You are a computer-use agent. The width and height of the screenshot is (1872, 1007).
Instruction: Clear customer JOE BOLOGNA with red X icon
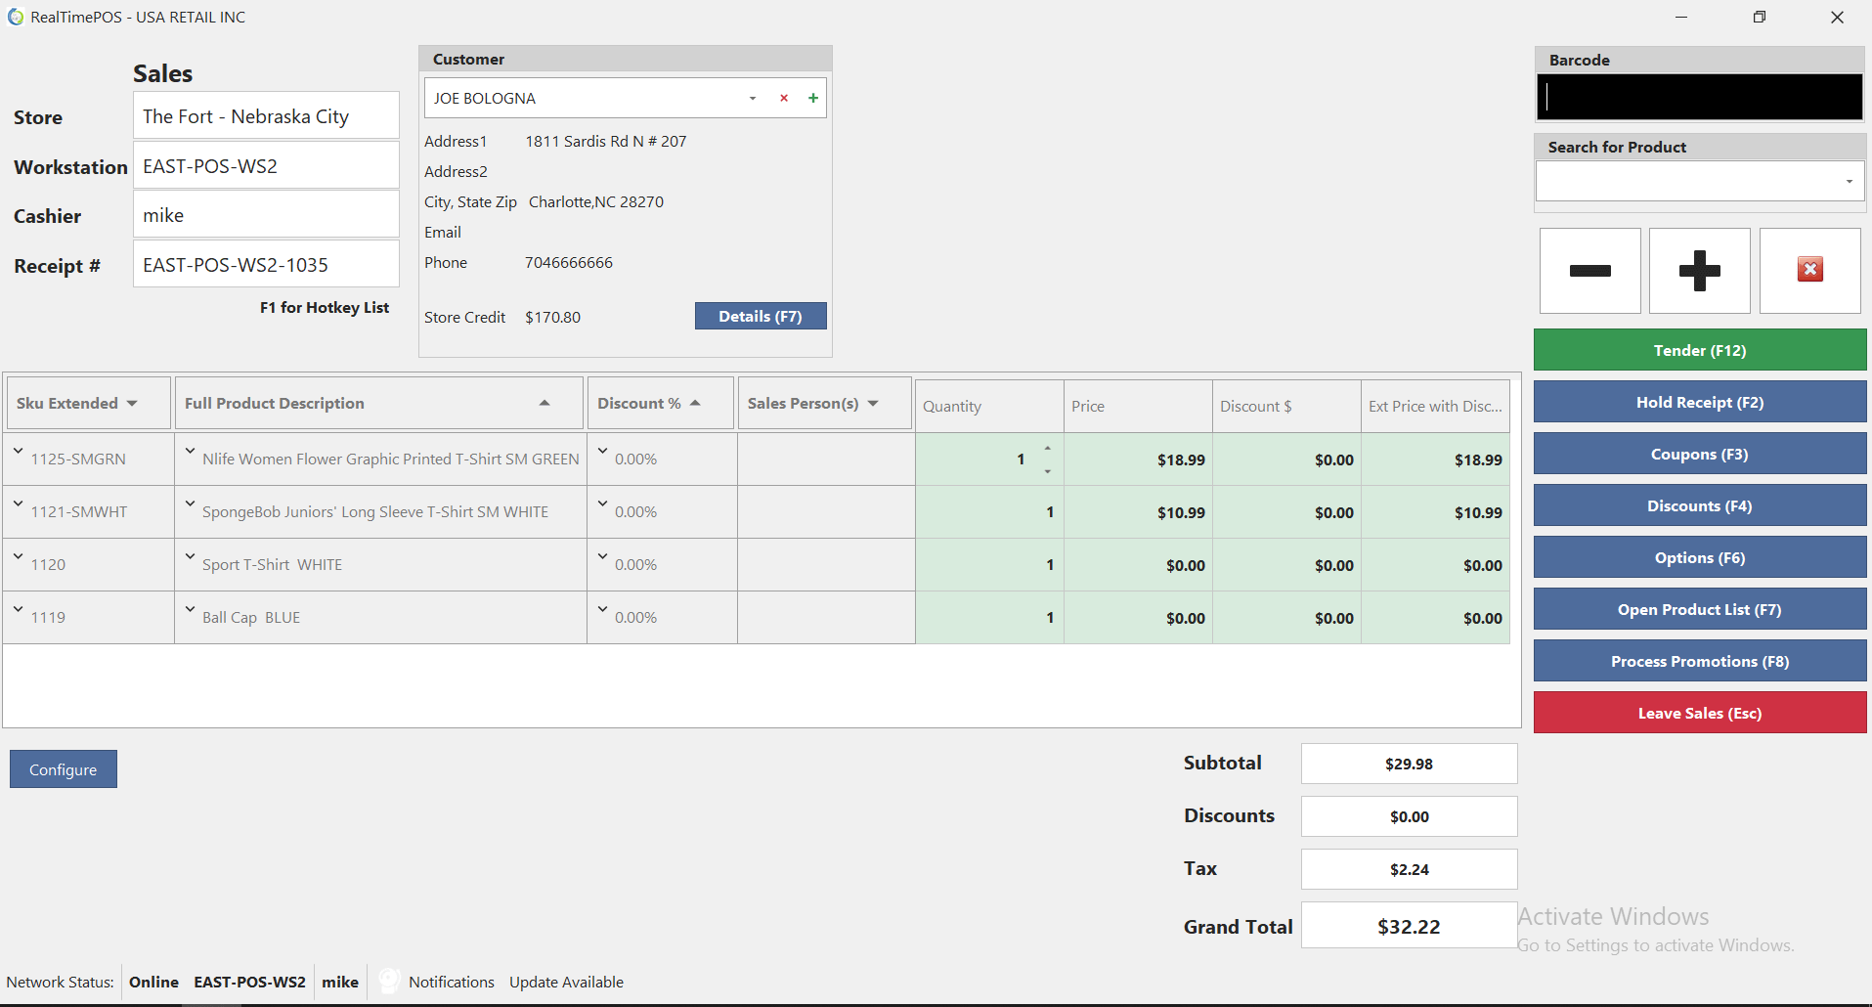(x=783, y=98)
